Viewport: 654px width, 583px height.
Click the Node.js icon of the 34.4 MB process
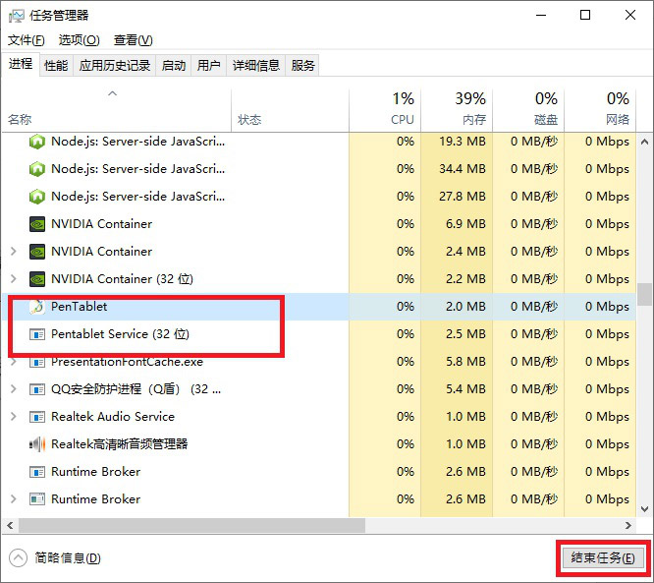[37, 169]
